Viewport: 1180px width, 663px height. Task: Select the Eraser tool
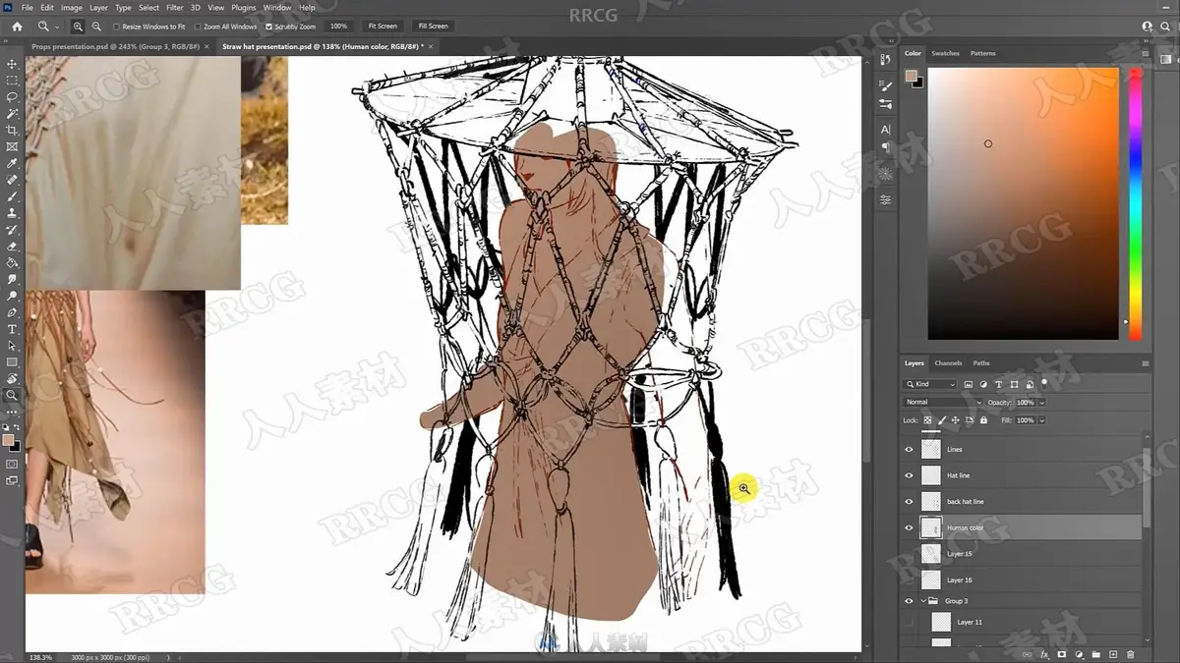[x=12, y=247]
